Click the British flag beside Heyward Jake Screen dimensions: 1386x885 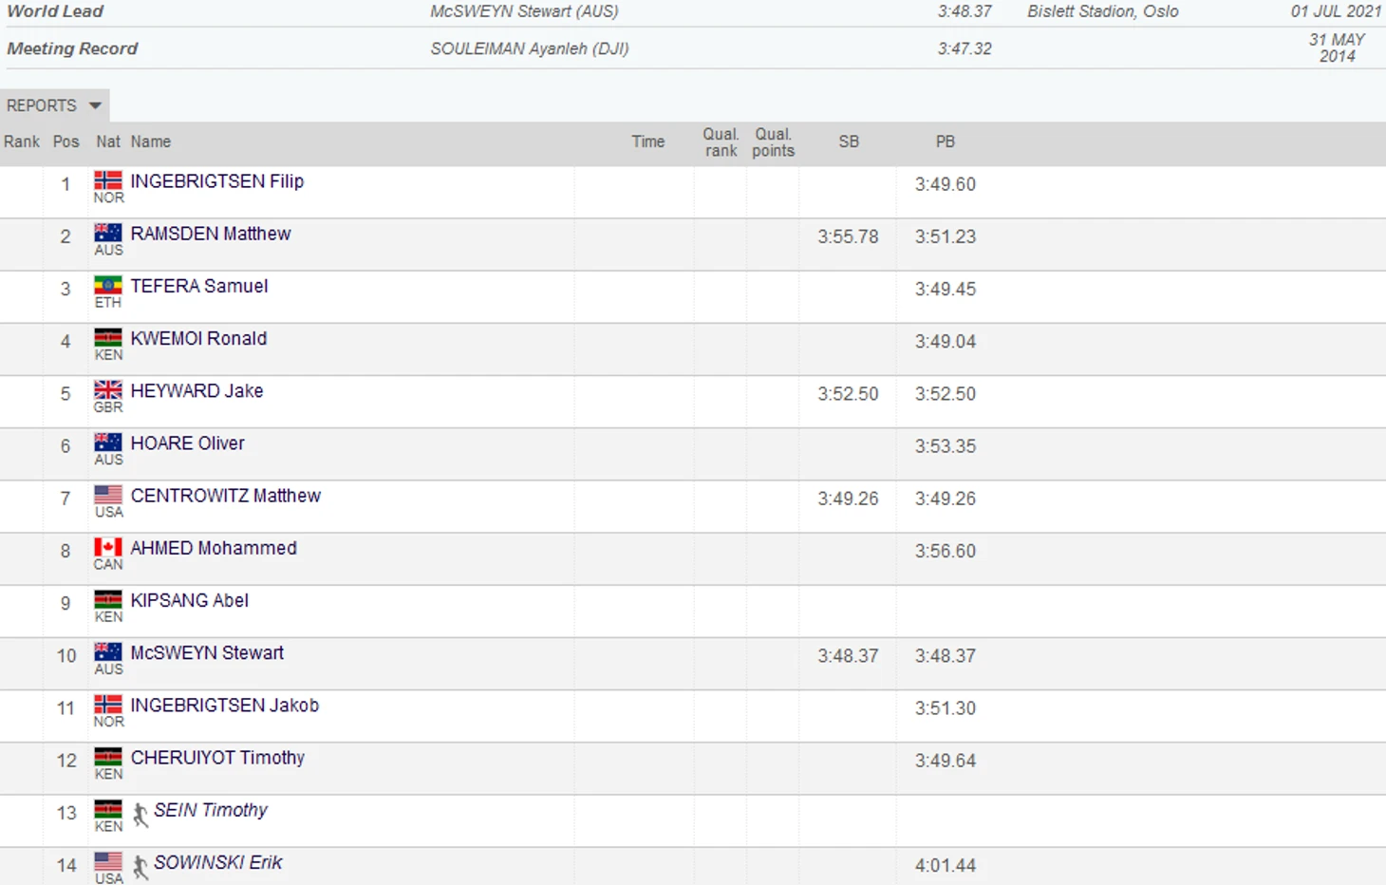pyautogui.click(x=107, y=389)
